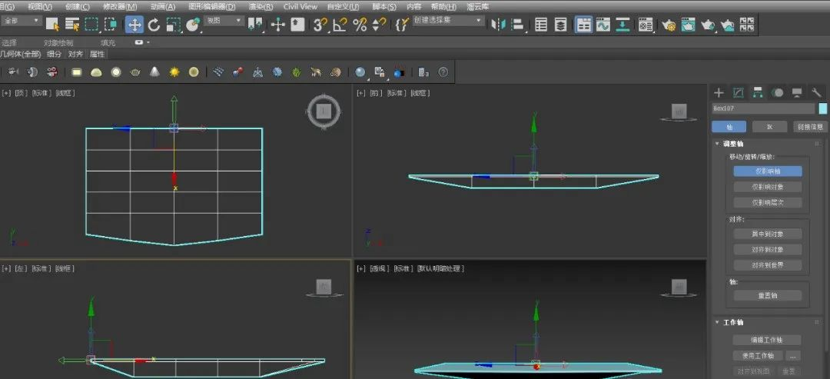Open Render Setup teapot with gear
Image resolution: width=830 pixels, height=379 pixels.
(669, 25)
